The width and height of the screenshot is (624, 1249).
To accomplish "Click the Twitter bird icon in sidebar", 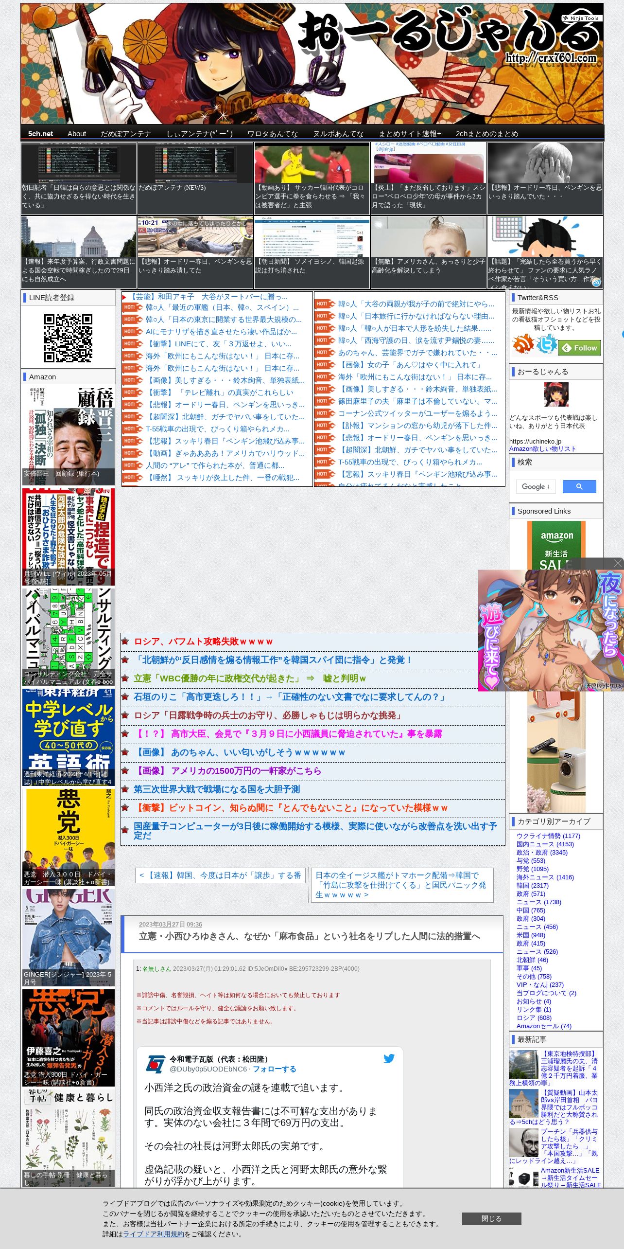I will 547,344.
